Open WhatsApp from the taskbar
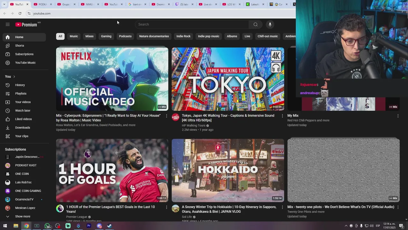Image resolution: width=408 pixels, height=230 pixels. click(47, 226)
